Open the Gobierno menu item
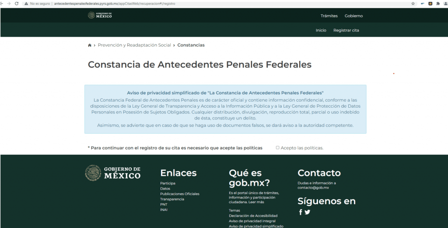The width and height of the screenshot is (448, 228). pos(353,16)
